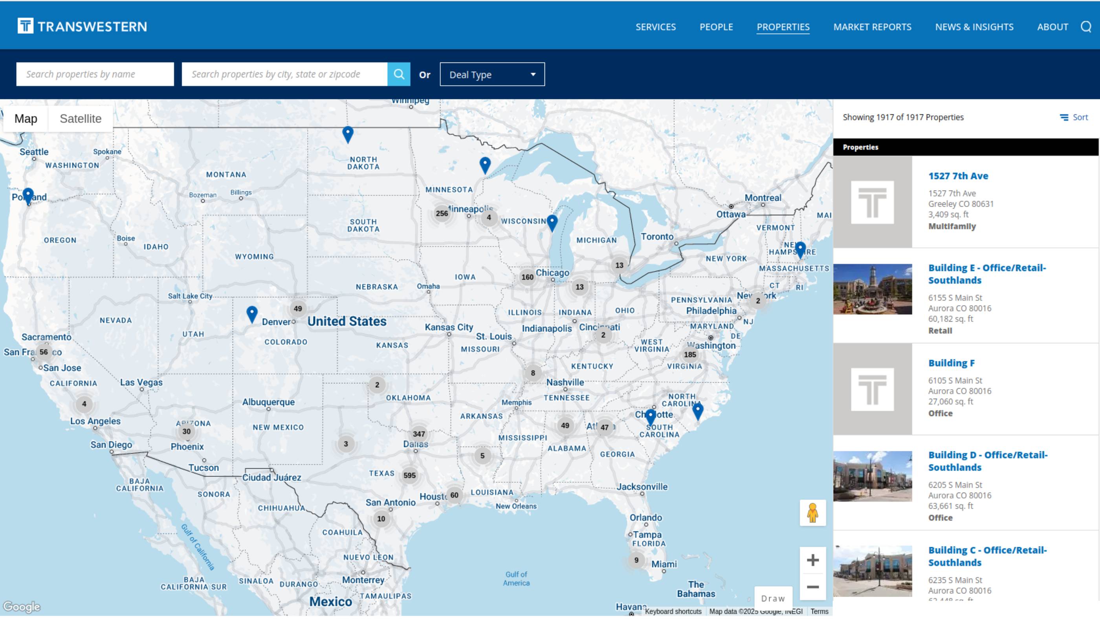Open Street View pegman
Screen dimensions: 1100x621
[x=812, y=513]
